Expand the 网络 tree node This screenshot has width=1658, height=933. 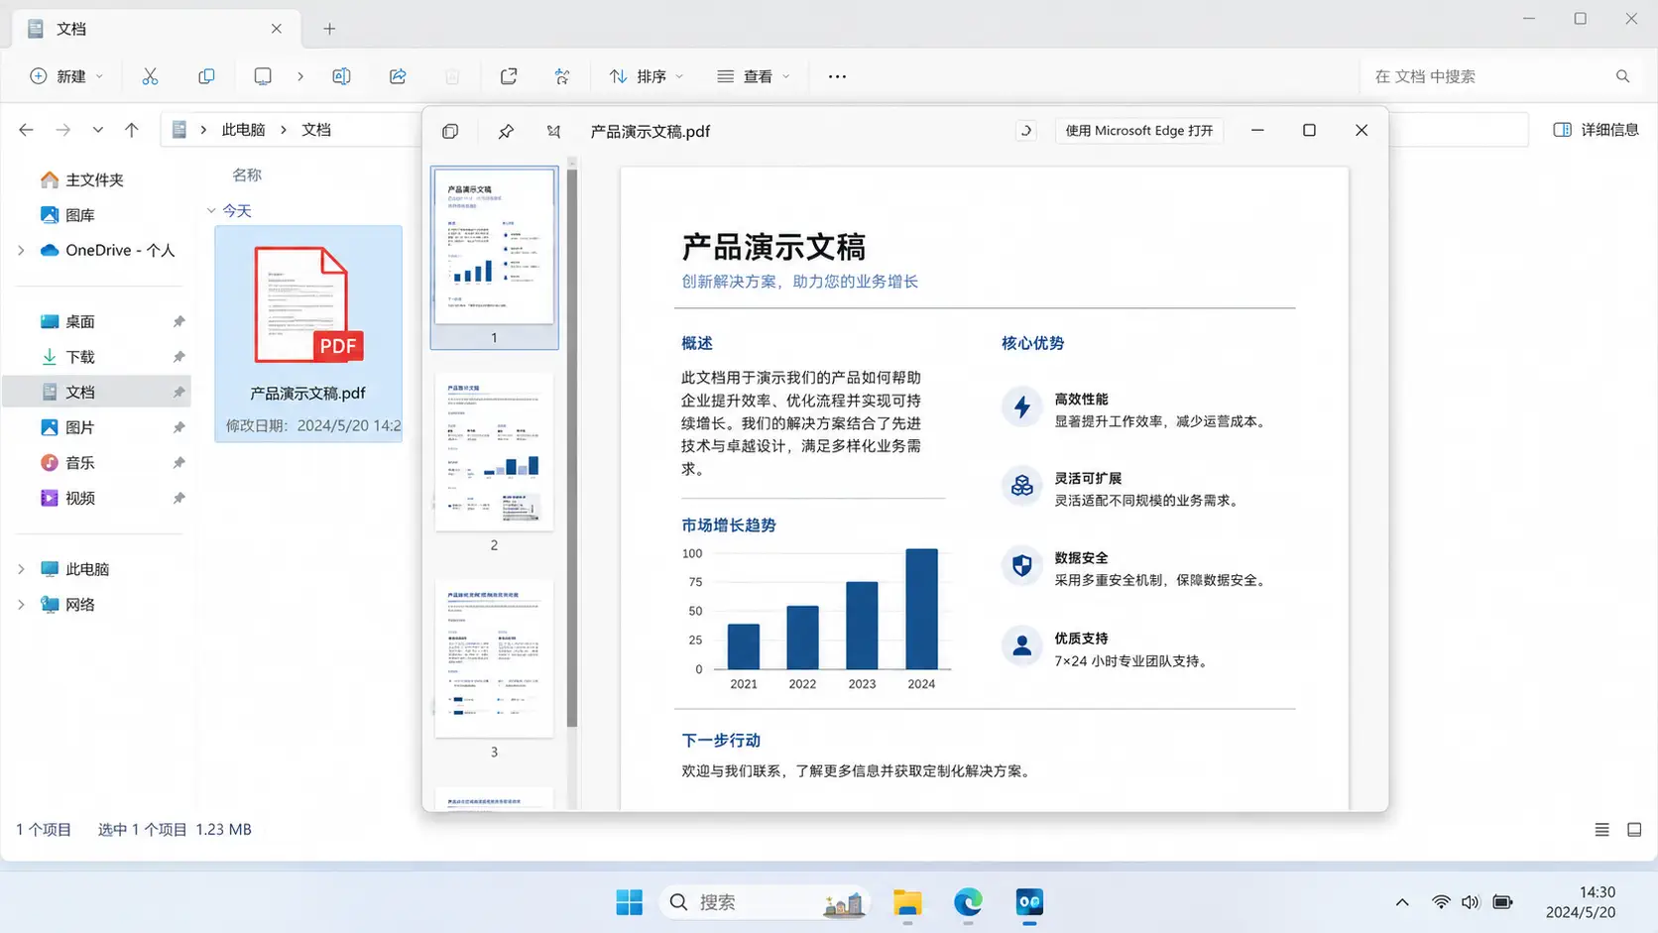click(22, 605)
